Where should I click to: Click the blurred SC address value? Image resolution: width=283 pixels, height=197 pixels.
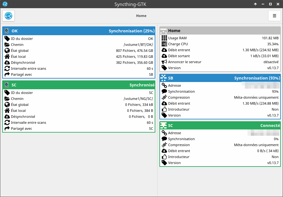pyautogui.click(x=264, y=133)
